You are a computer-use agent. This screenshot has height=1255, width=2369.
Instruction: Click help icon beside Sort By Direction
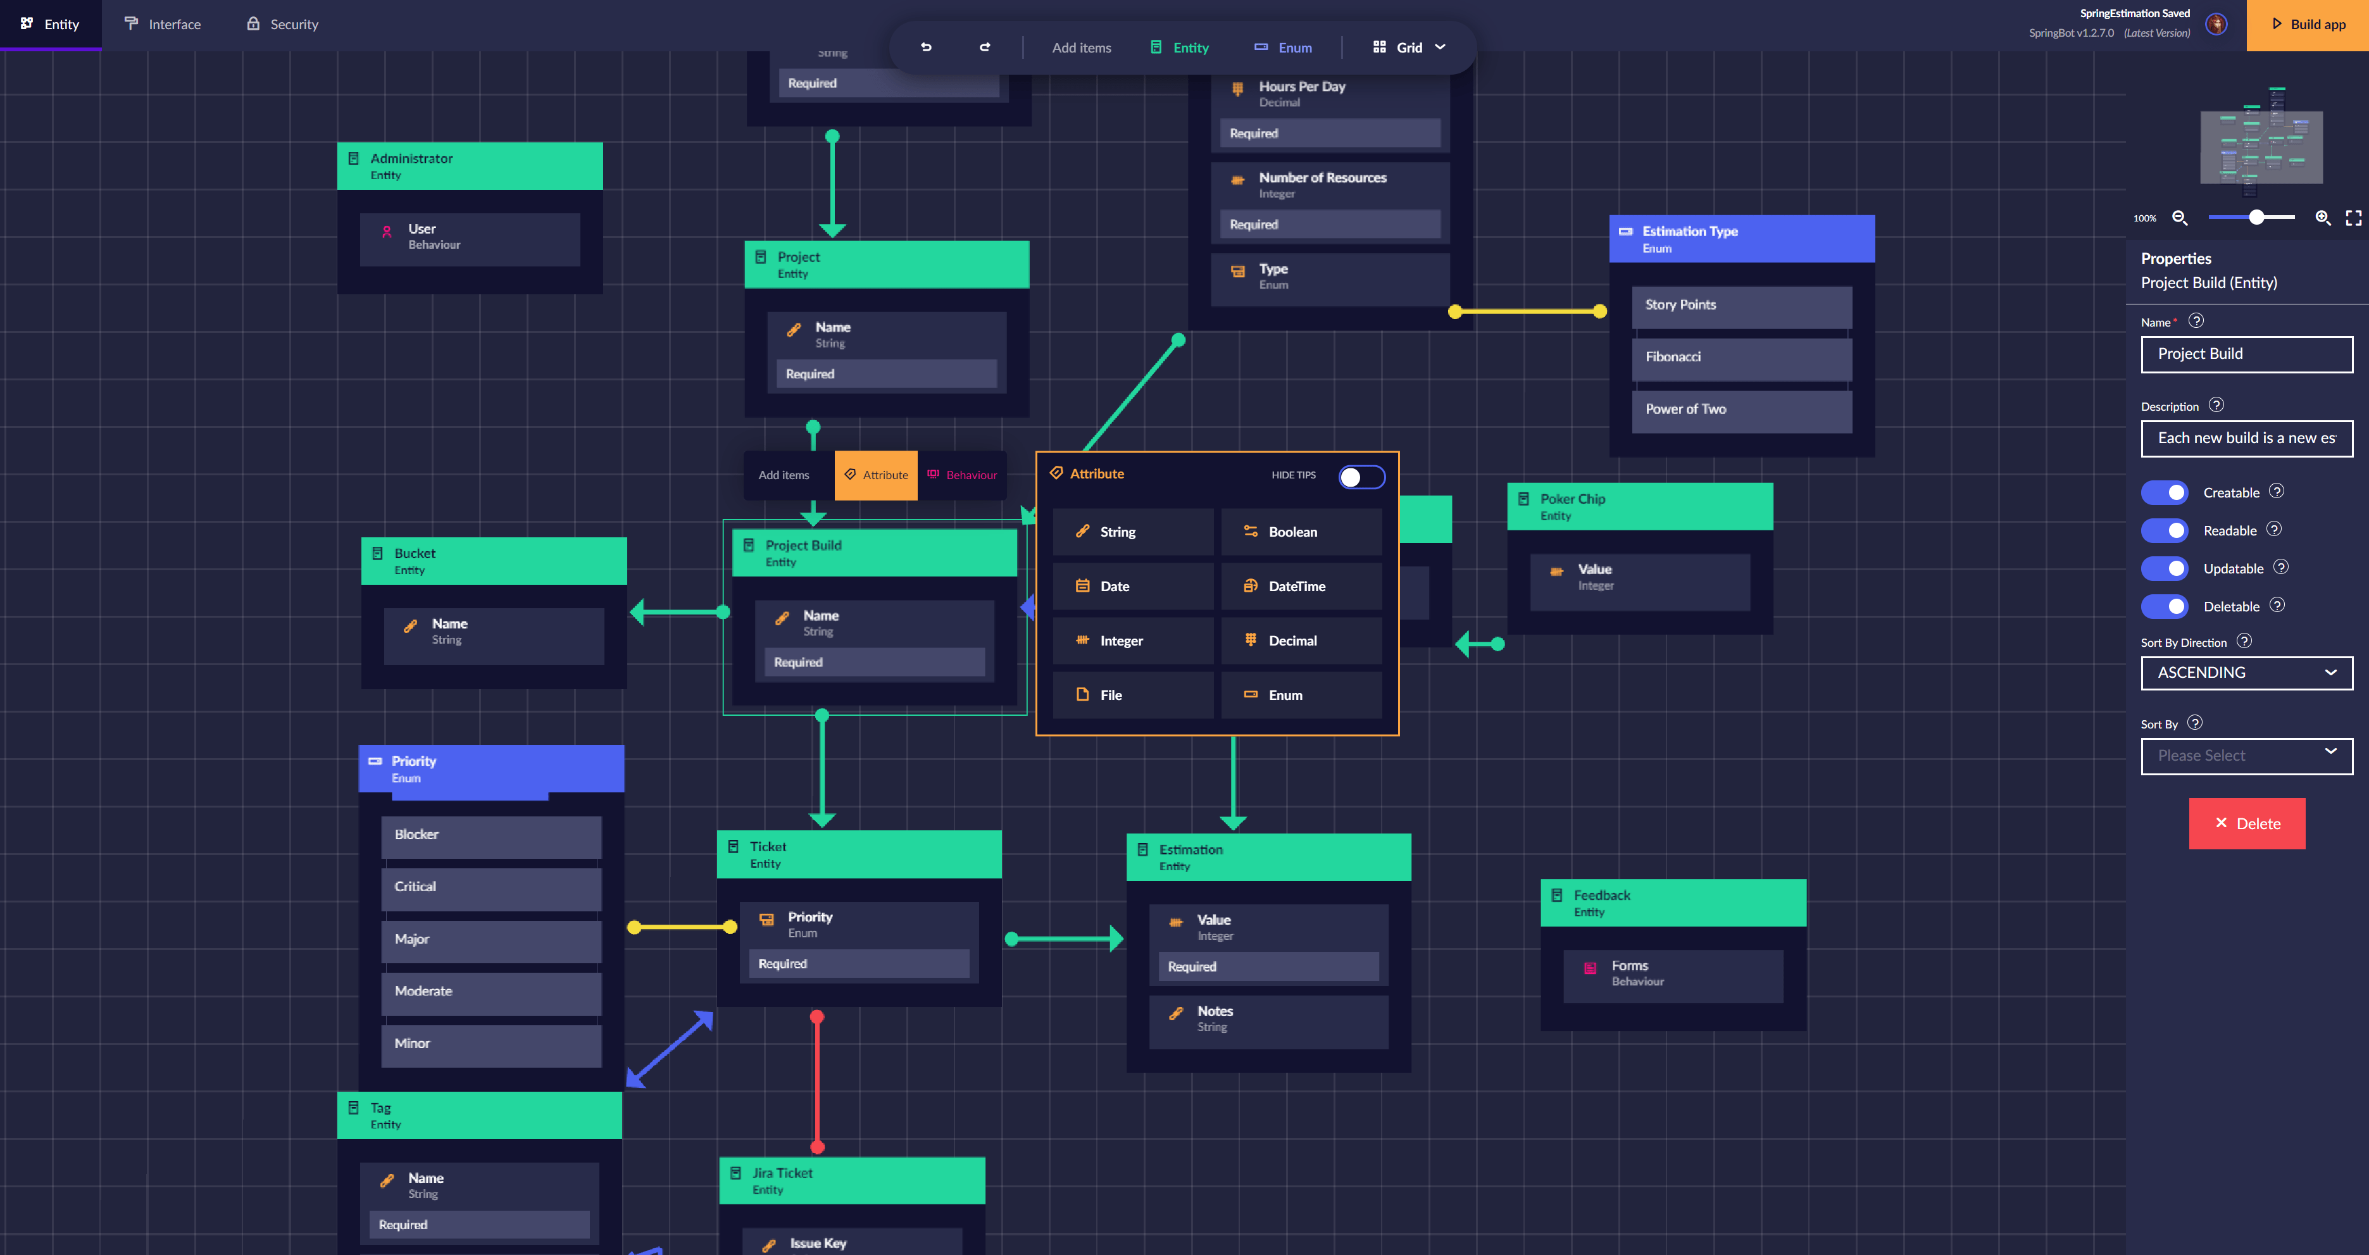(x=2244, y=641)
